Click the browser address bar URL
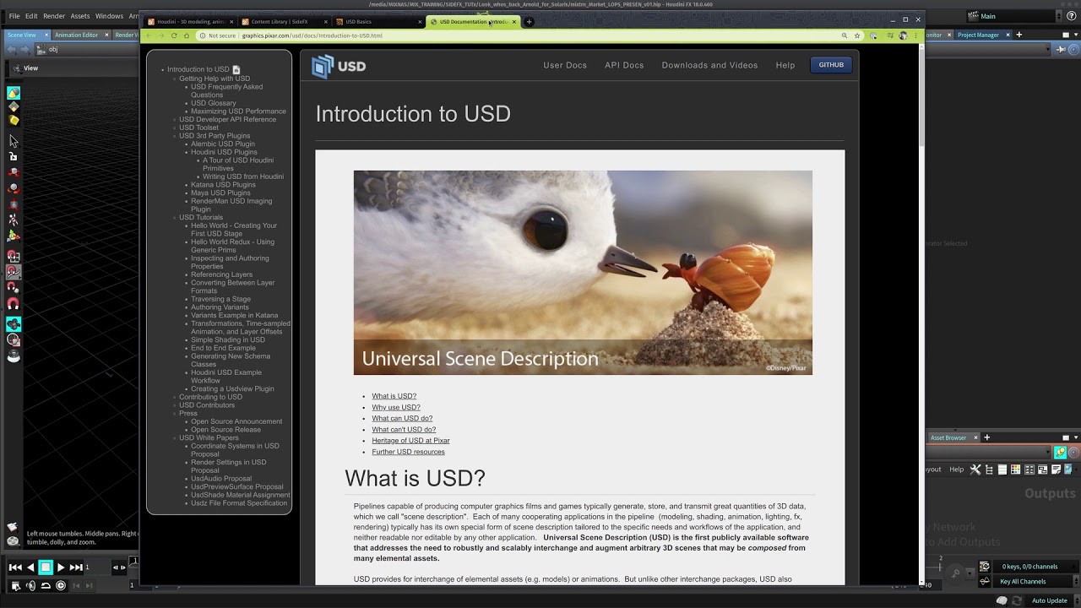 tap(312, 35)
